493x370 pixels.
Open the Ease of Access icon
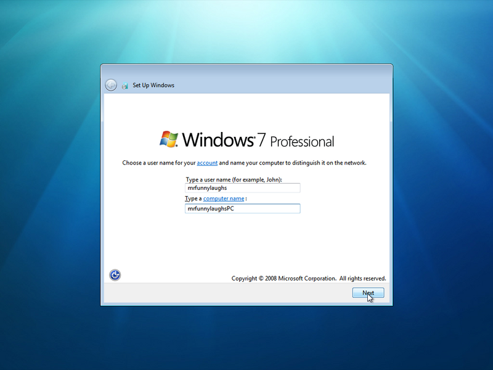[x=115, y=275]
